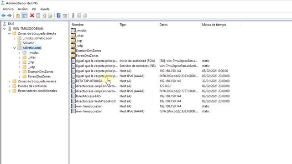Sort by Marca de tiempo column header
The height and width of the screenshot is (164, 292).
220,25
